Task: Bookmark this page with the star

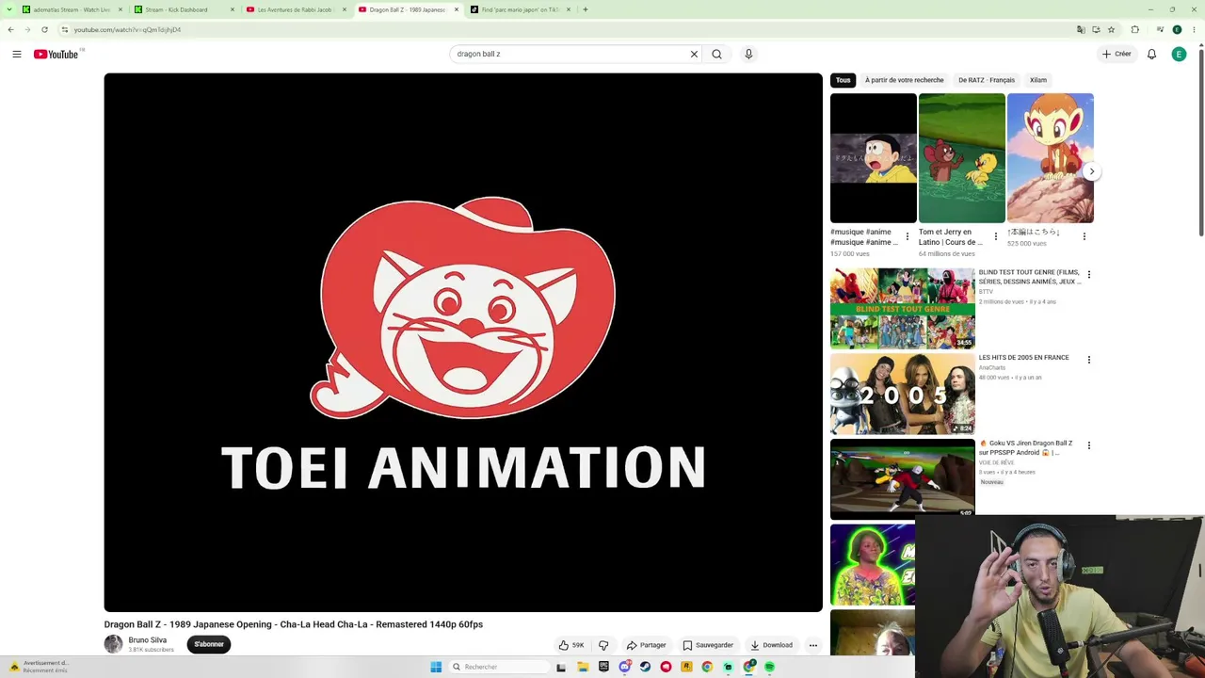Action: pos(1111,29)
